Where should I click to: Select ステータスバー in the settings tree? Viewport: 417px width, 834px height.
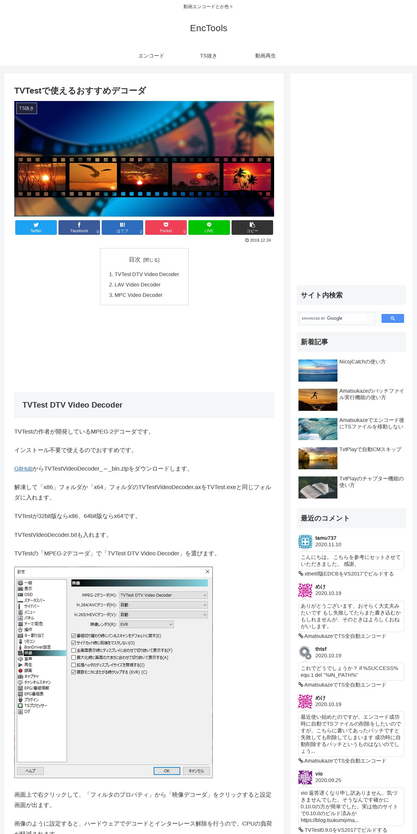(x=35, y=600)
